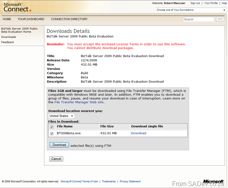228x188 pixels.
Task: Click the Category value Build
Action: point(84,73)
